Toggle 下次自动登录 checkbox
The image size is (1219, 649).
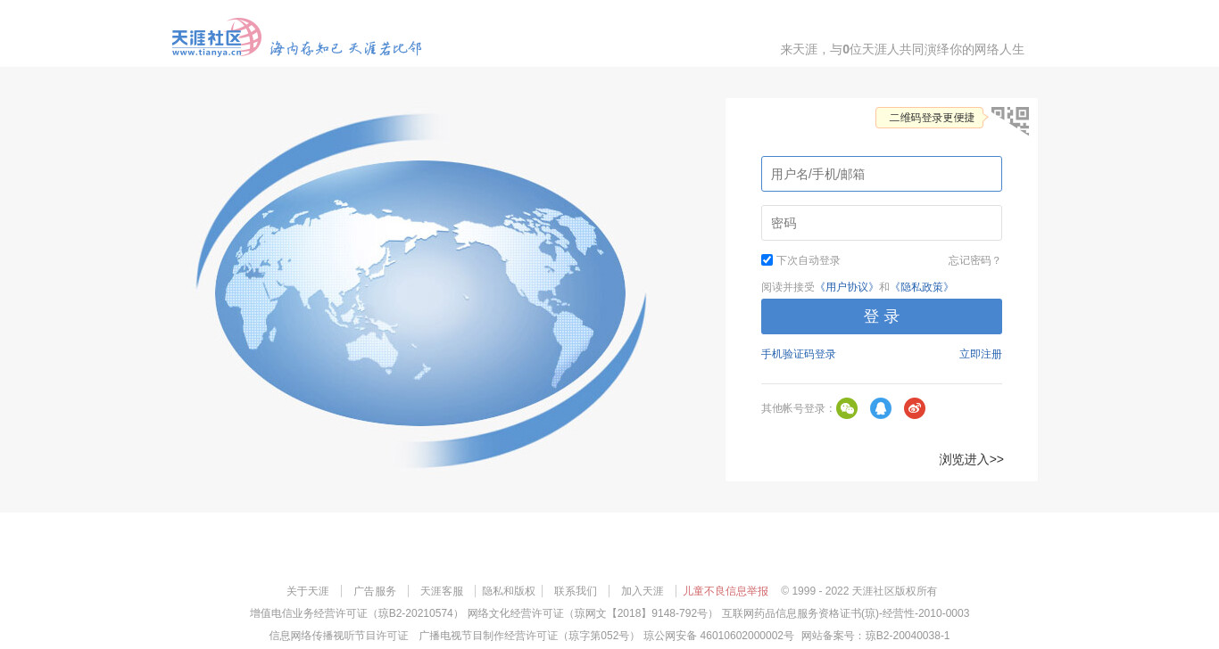pos(767,260)
